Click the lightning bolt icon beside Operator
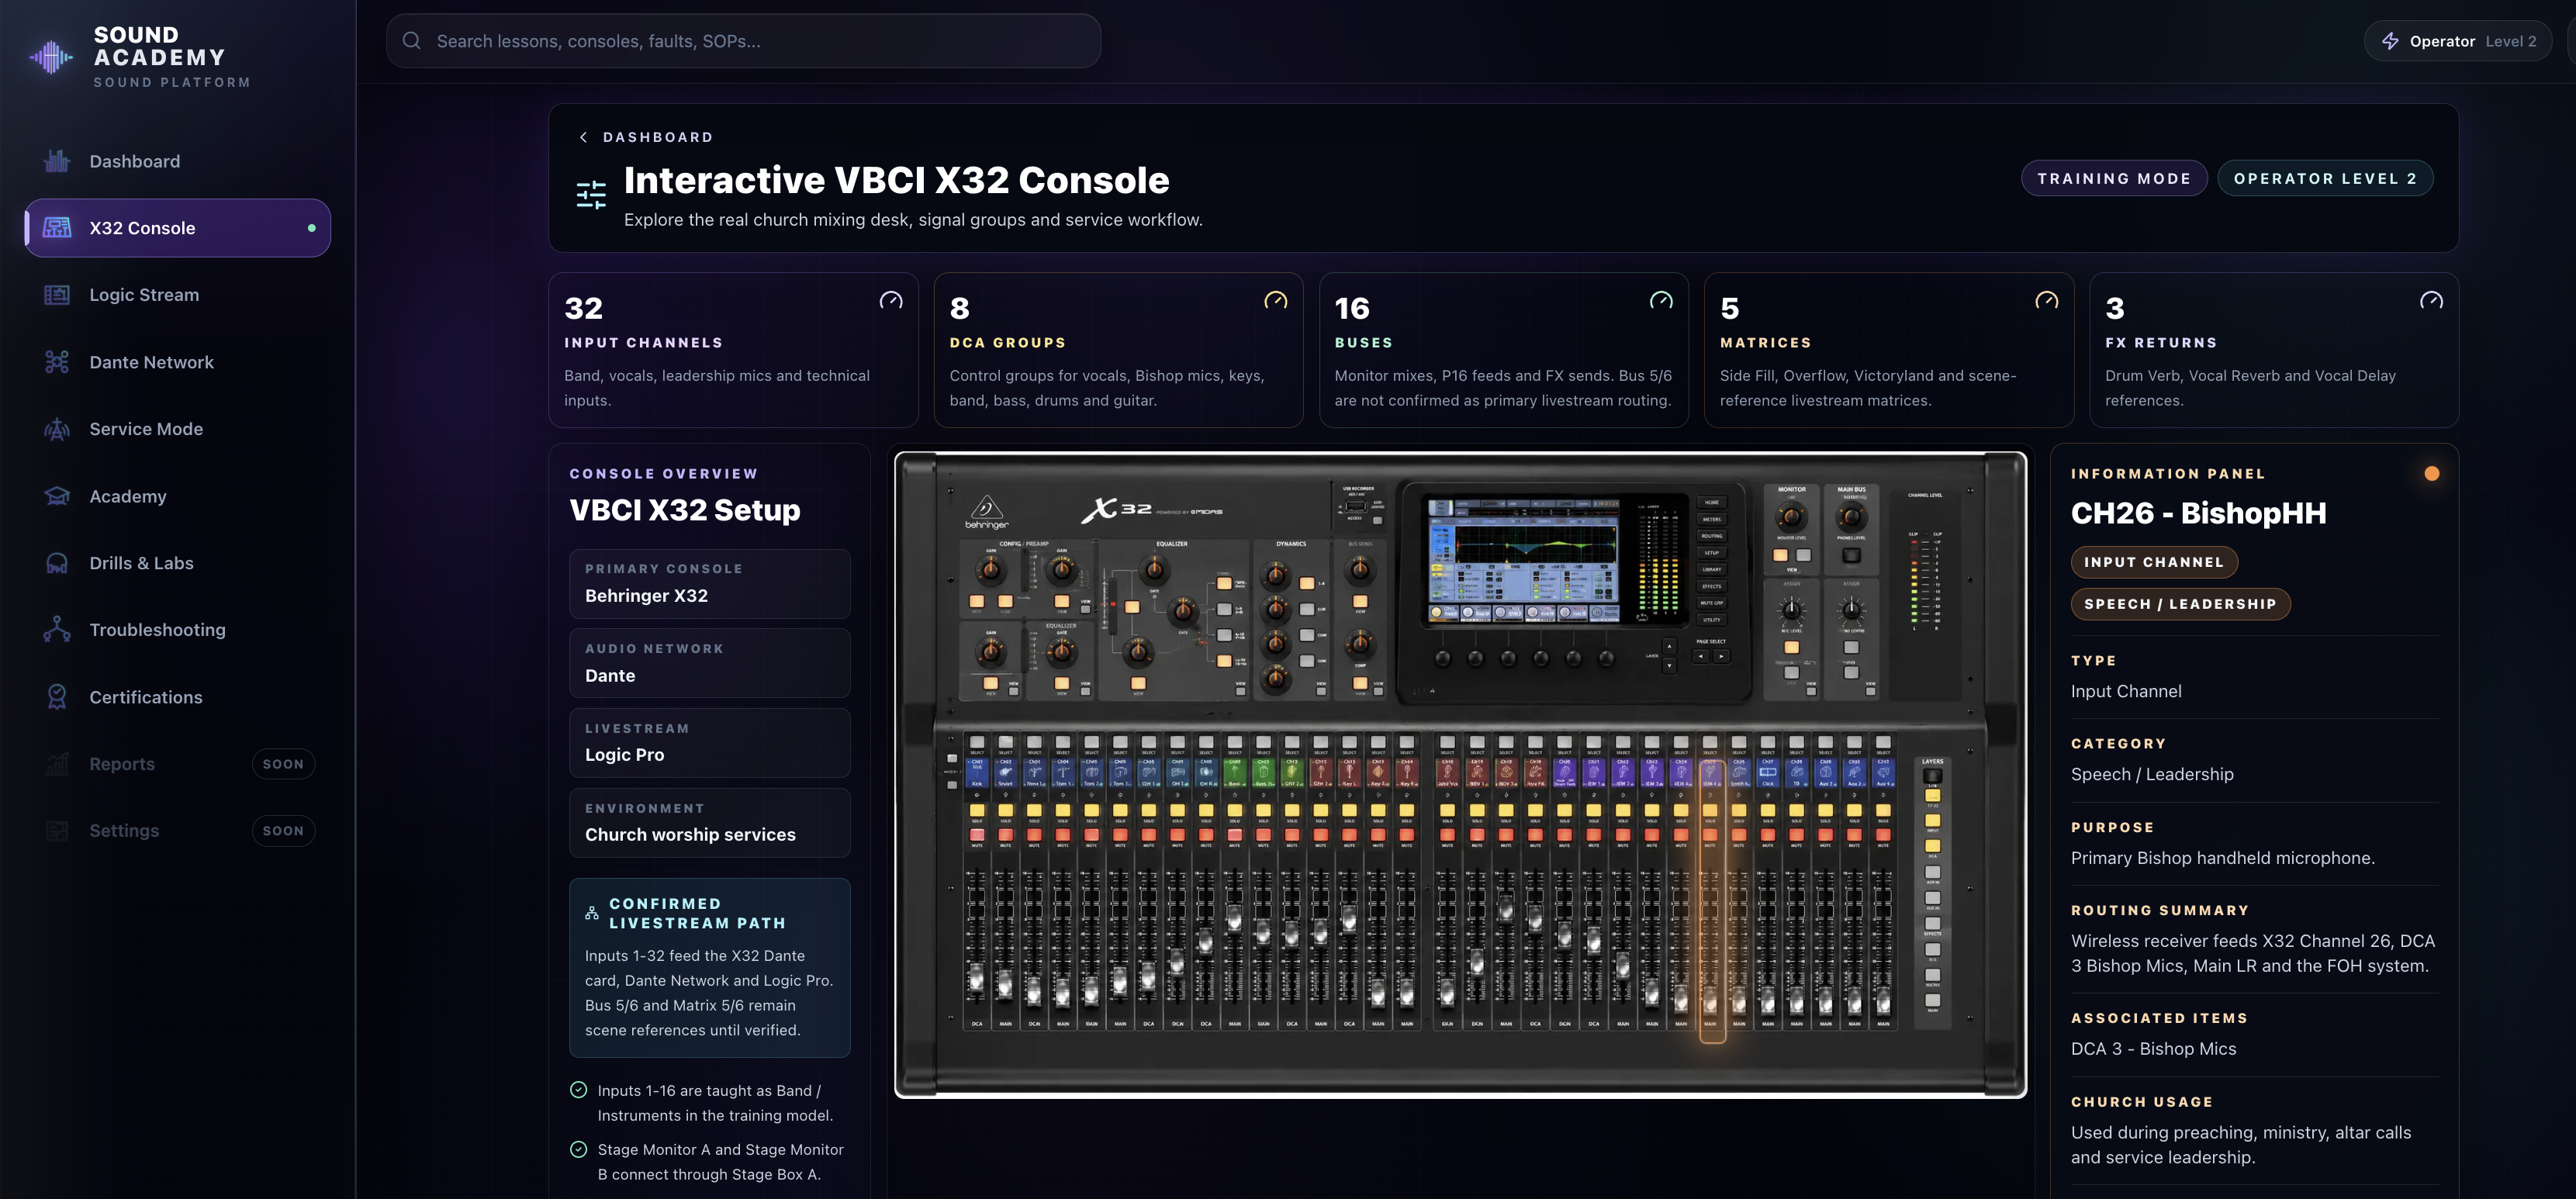2576x1199 pixels. (2391, 41)
